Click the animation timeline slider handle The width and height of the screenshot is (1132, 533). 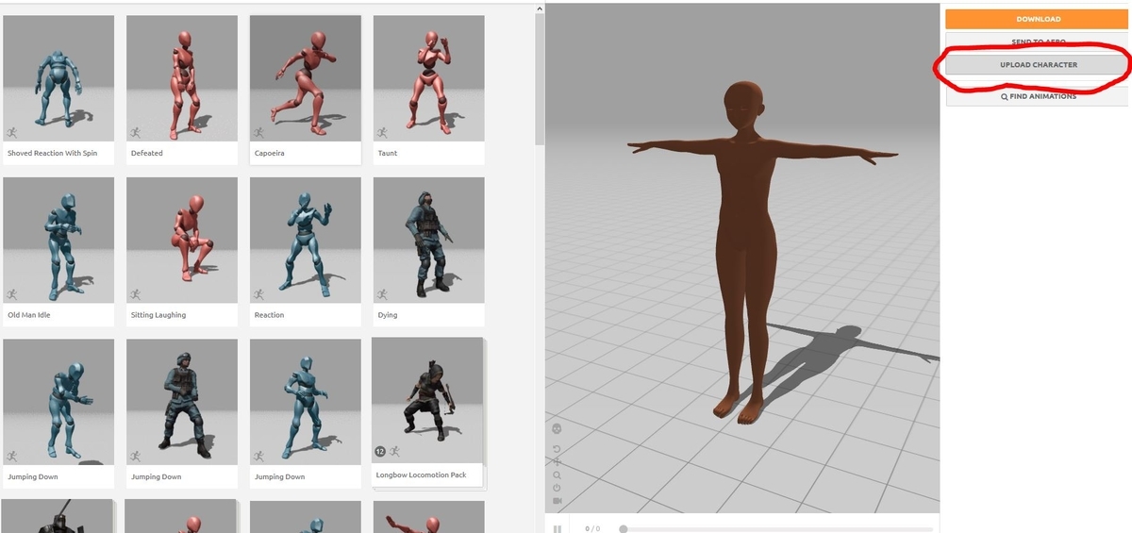(624, 529)
